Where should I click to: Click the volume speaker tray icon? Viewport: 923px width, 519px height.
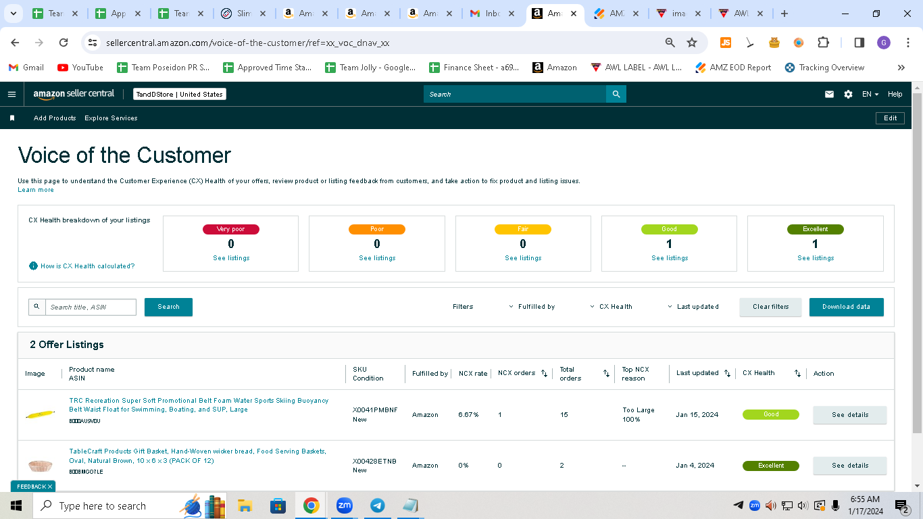coord(803,505)
